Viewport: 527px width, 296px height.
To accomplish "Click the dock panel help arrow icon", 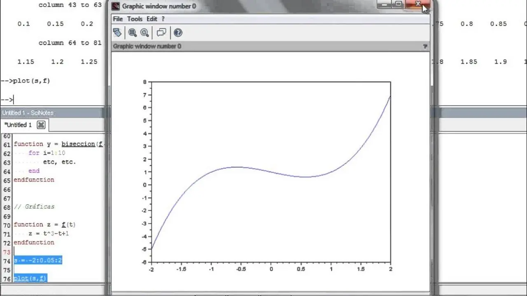I will 425,46.
